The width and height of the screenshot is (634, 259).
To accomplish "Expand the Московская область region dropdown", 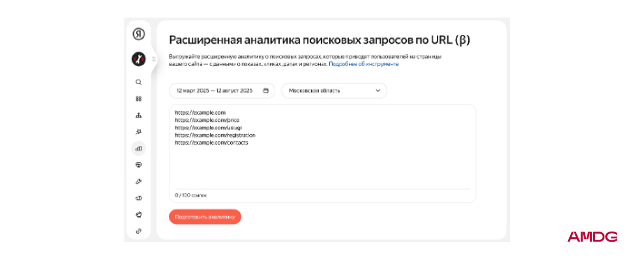I will pyautogui.click(x=334, y=90).
